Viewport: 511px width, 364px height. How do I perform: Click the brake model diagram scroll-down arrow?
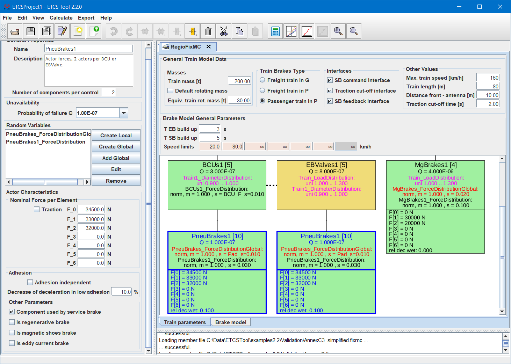click(x=502, y=311)
